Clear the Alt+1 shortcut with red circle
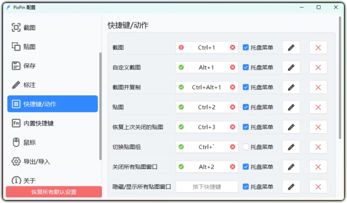Screen dimensions: 347x203 coord(232,67)
